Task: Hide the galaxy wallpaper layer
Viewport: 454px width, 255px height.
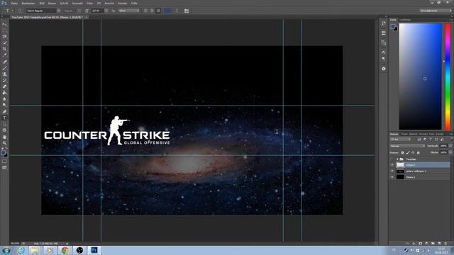Action: (392, 171)
